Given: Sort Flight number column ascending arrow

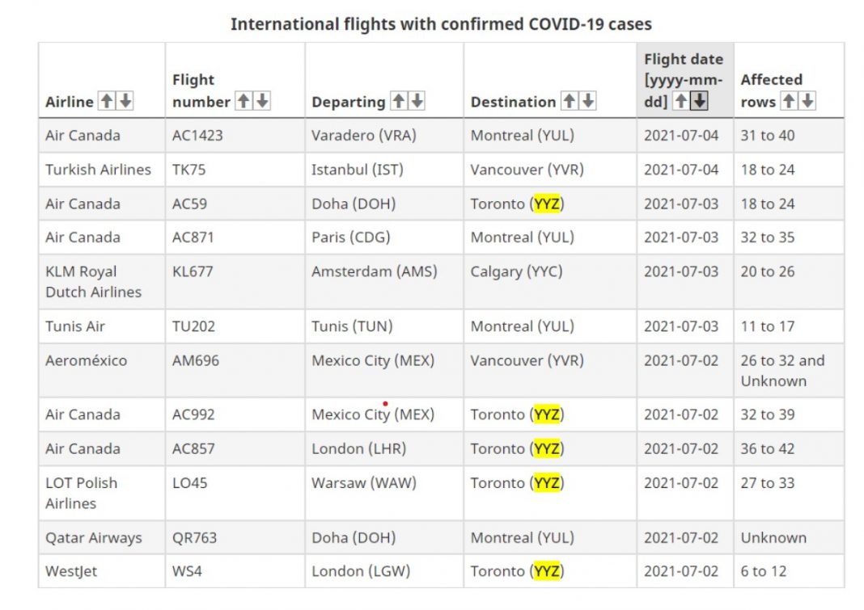Looking at the screenshot, I should tap(244, 102).
